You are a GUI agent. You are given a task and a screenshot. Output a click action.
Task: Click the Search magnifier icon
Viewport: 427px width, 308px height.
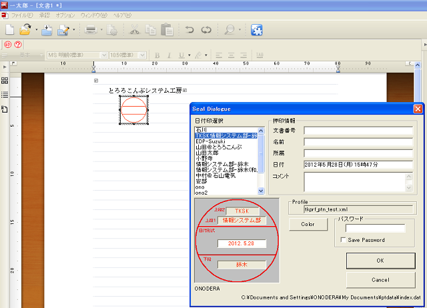coord(230,29)
